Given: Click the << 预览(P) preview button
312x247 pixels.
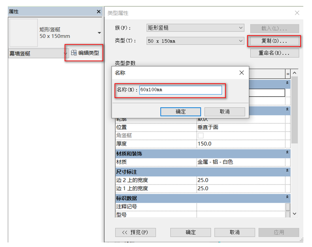Looking at the screenshot, I should coord(135,232).
